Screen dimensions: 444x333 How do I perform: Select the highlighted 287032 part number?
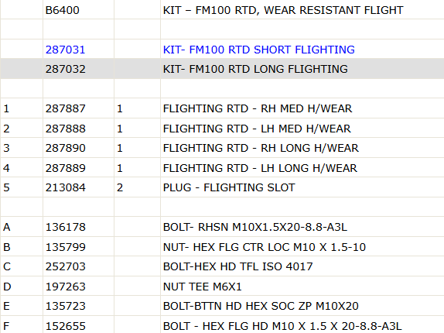click(66, 69)
